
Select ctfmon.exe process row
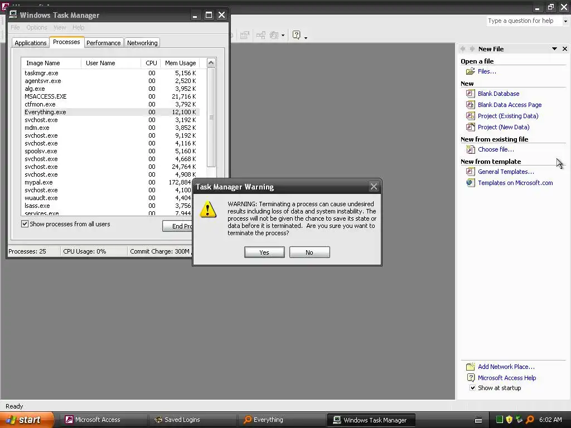point(110,104)
